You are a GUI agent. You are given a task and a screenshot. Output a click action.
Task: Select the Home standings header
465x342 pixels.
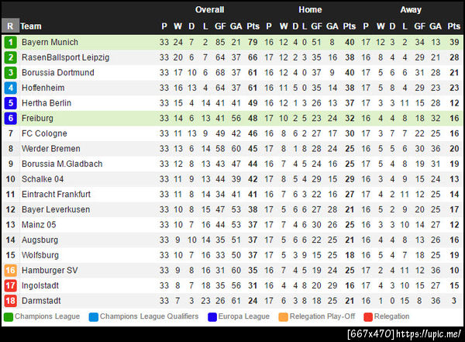click(x=310, y=10)
